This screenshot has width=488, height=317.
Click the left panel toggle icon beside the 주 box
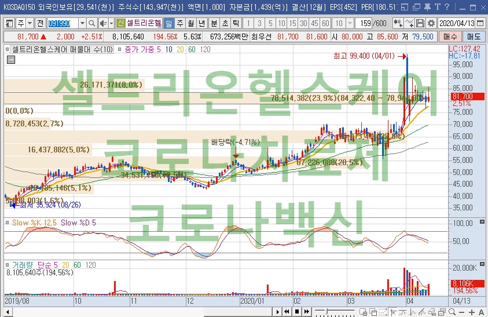tap(10, 23)
